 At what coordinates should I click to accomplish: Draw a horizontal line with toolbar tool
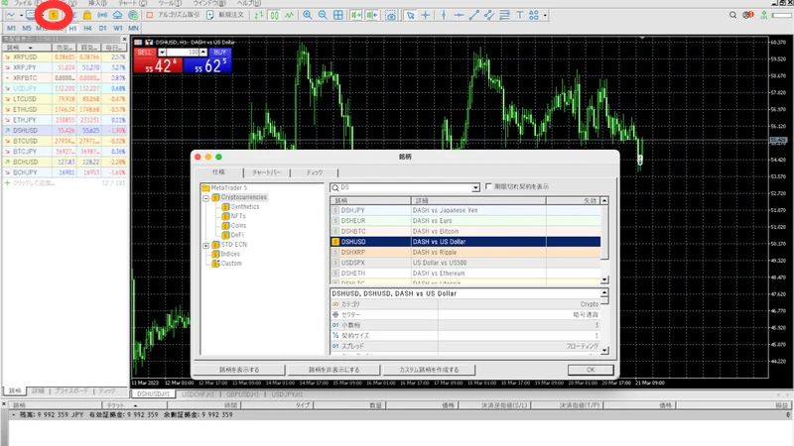(459, 15)
